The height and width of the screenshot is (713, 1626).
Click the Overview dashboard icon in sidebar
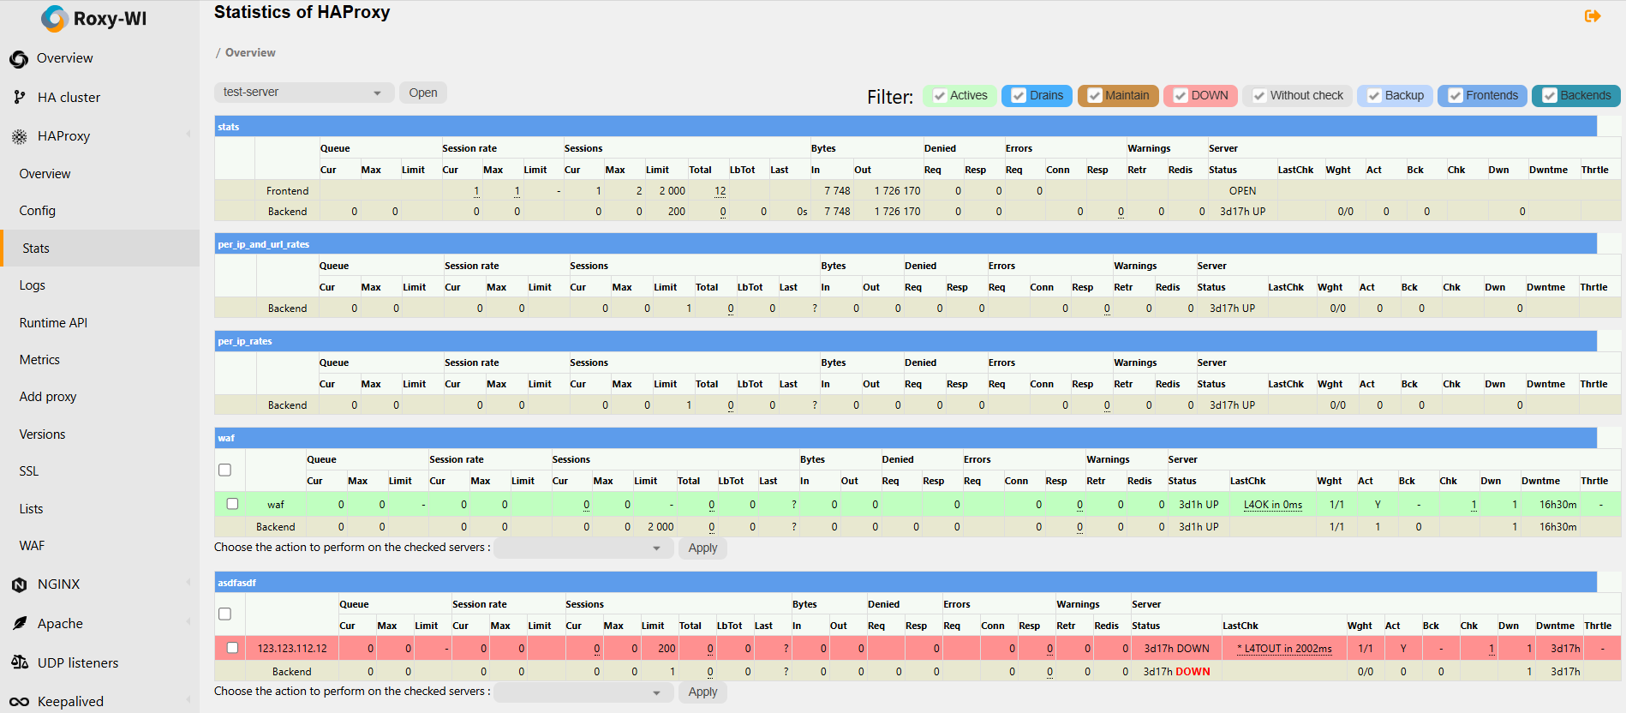coord(19,59)
